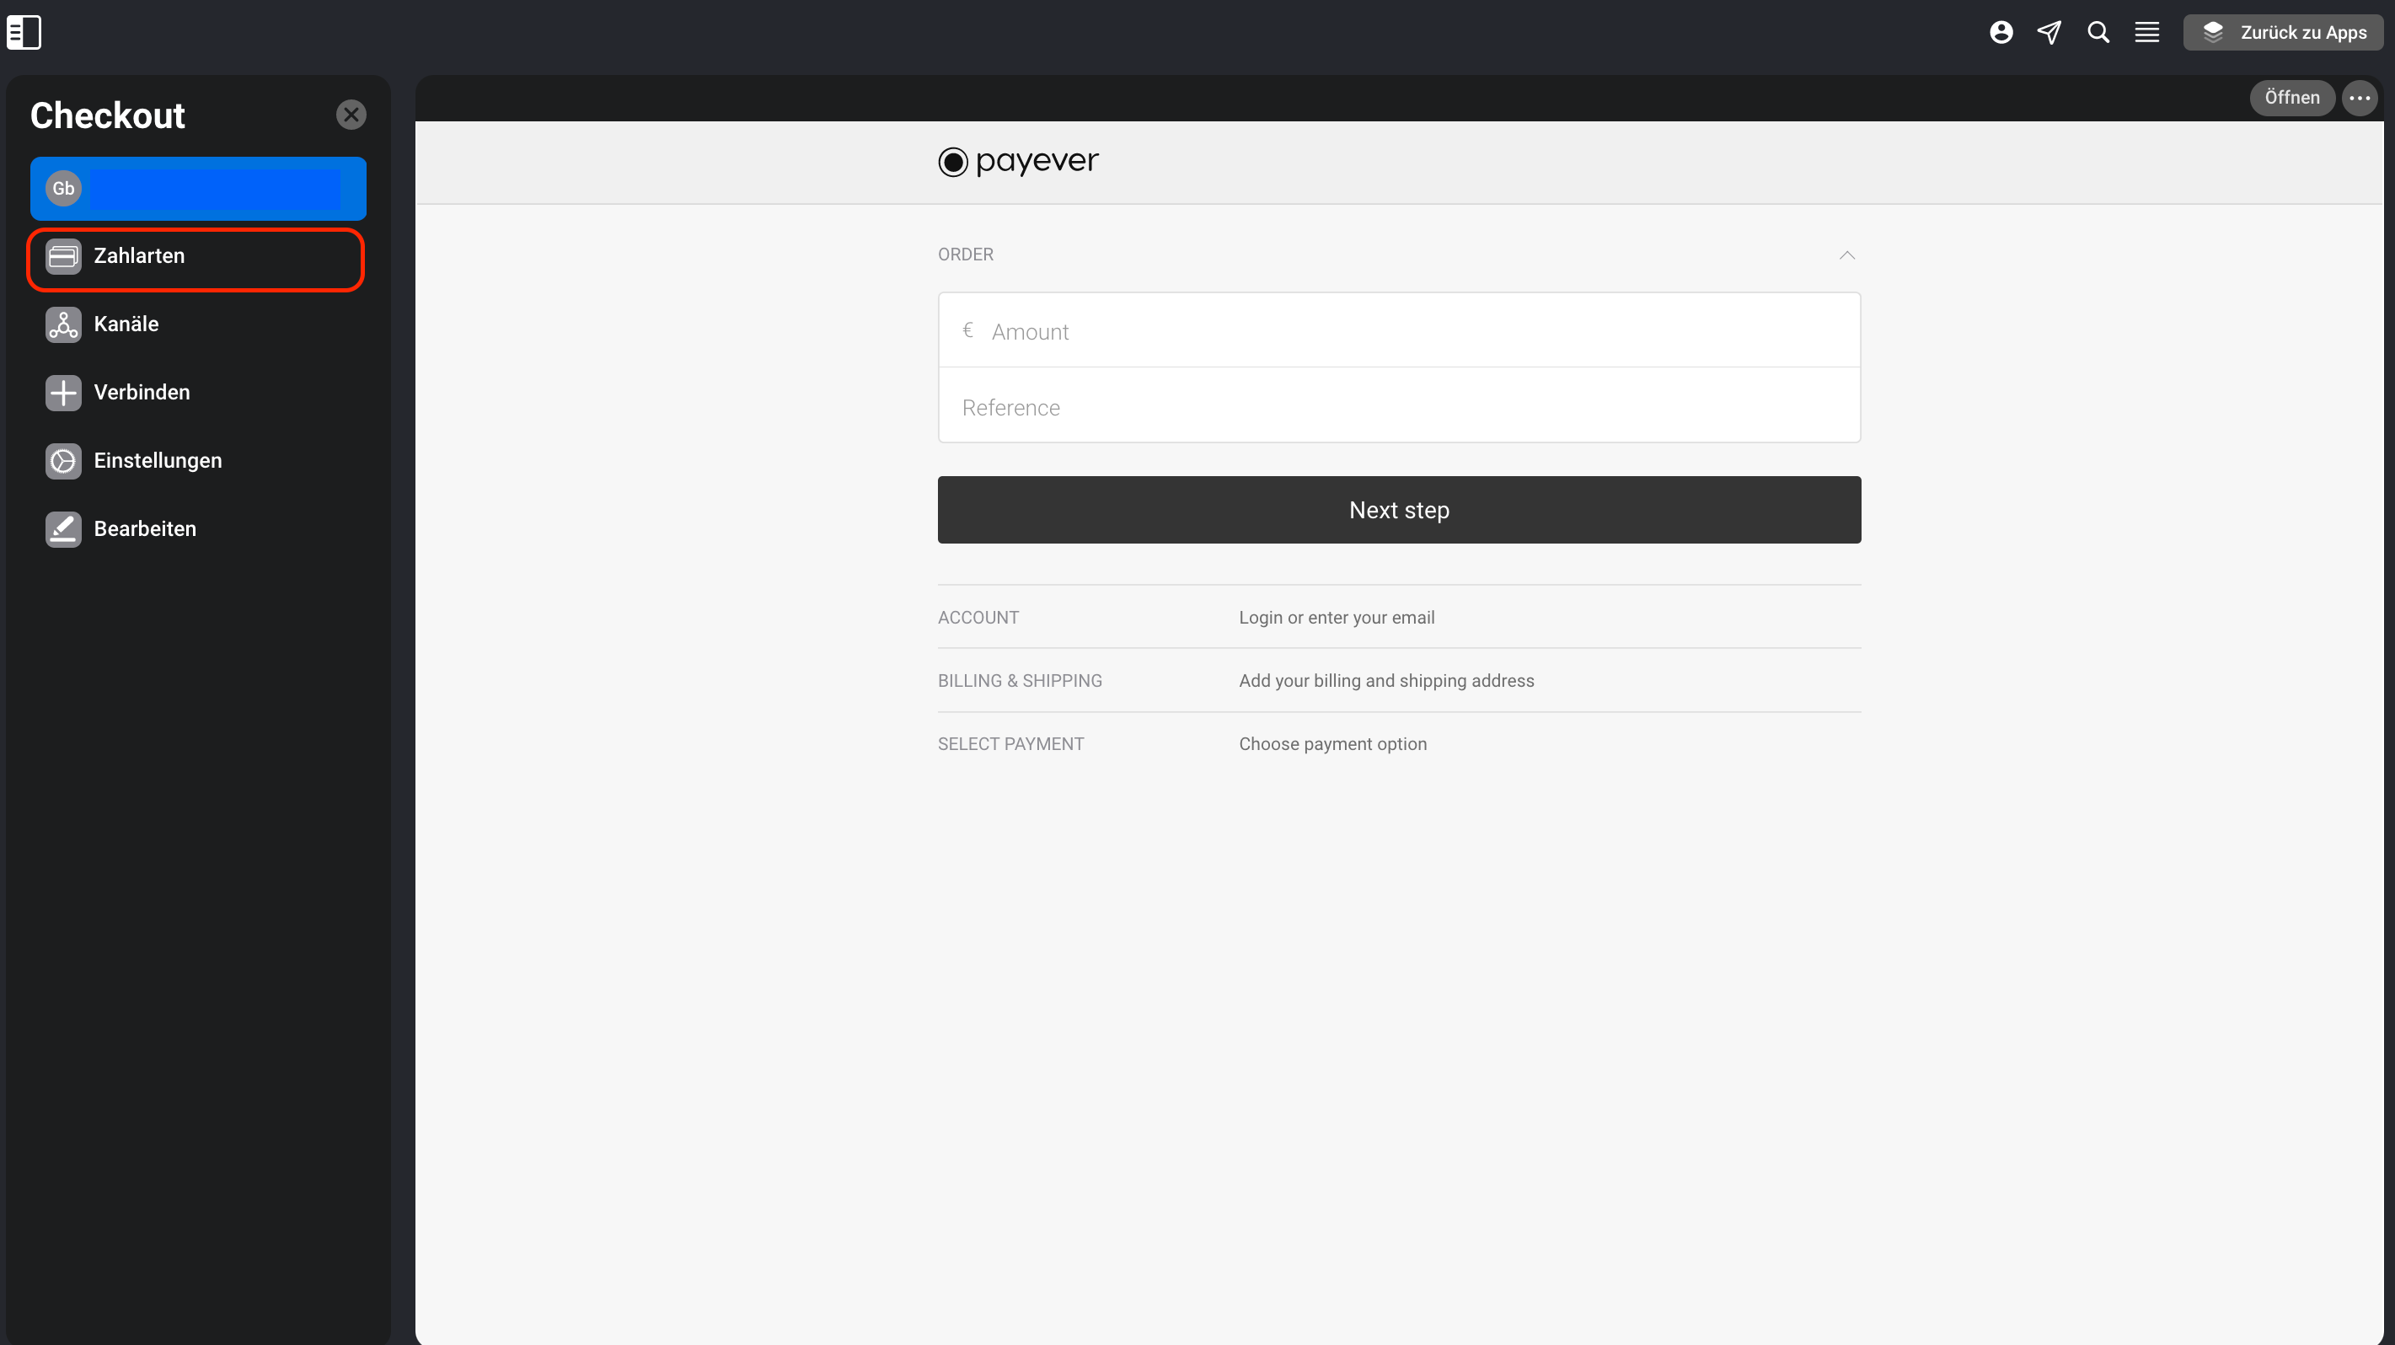
Task: Click the Checkout heading
Action: click(x=107, y=115)
